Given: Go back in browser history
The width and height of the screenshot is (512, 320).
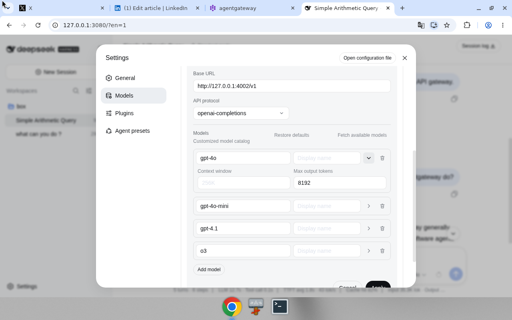Looking at the screenshot, I should coord(9,25).
